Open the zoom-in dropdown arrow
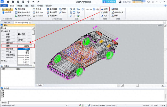 tap(80, 9)
